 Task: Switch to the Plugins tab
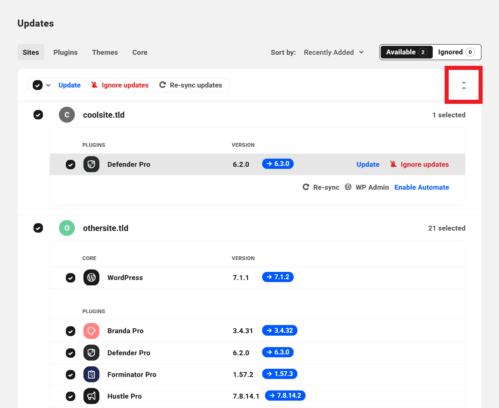pyautogui.click(x=65, y=52)
